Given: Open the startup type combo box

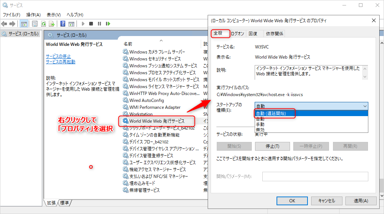Looking at the screenshot, I should click(311, 106).
